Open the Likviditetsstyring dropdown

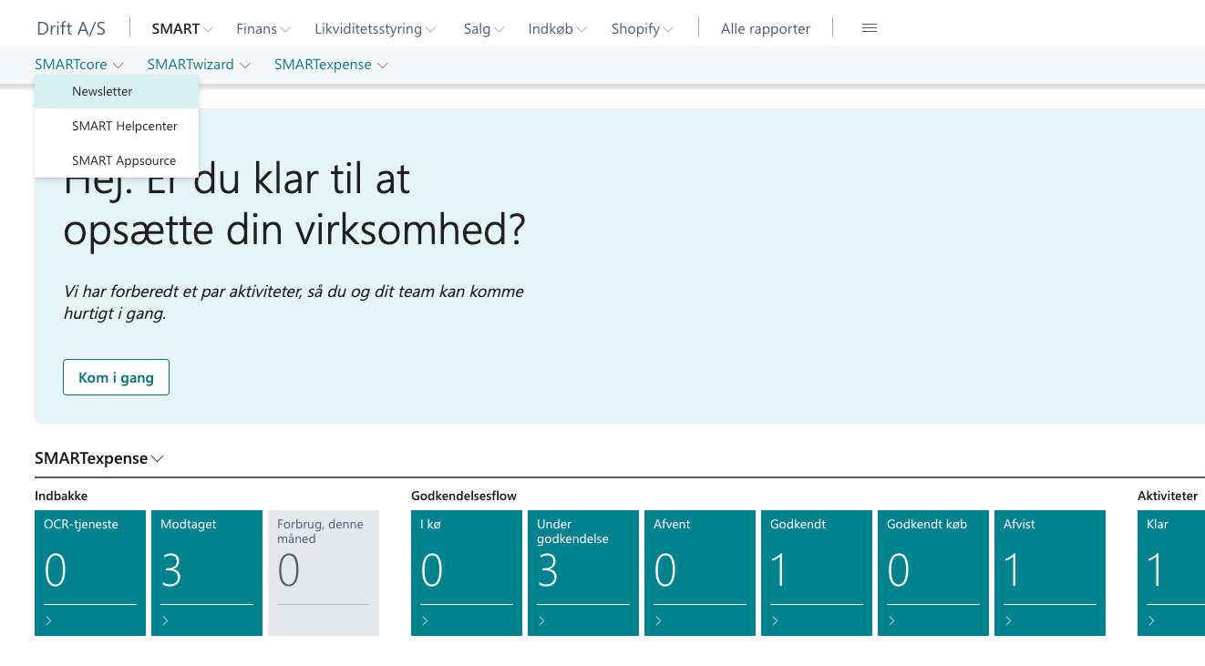(375, 29)
